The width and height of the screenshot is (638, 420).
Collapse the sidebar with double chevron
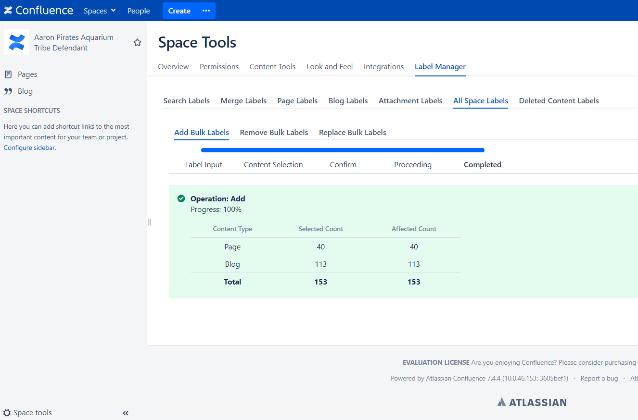point(126,413)
